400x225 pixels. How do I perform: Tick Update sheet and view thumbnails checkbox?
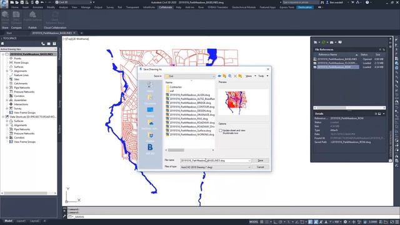click(221, 131)
